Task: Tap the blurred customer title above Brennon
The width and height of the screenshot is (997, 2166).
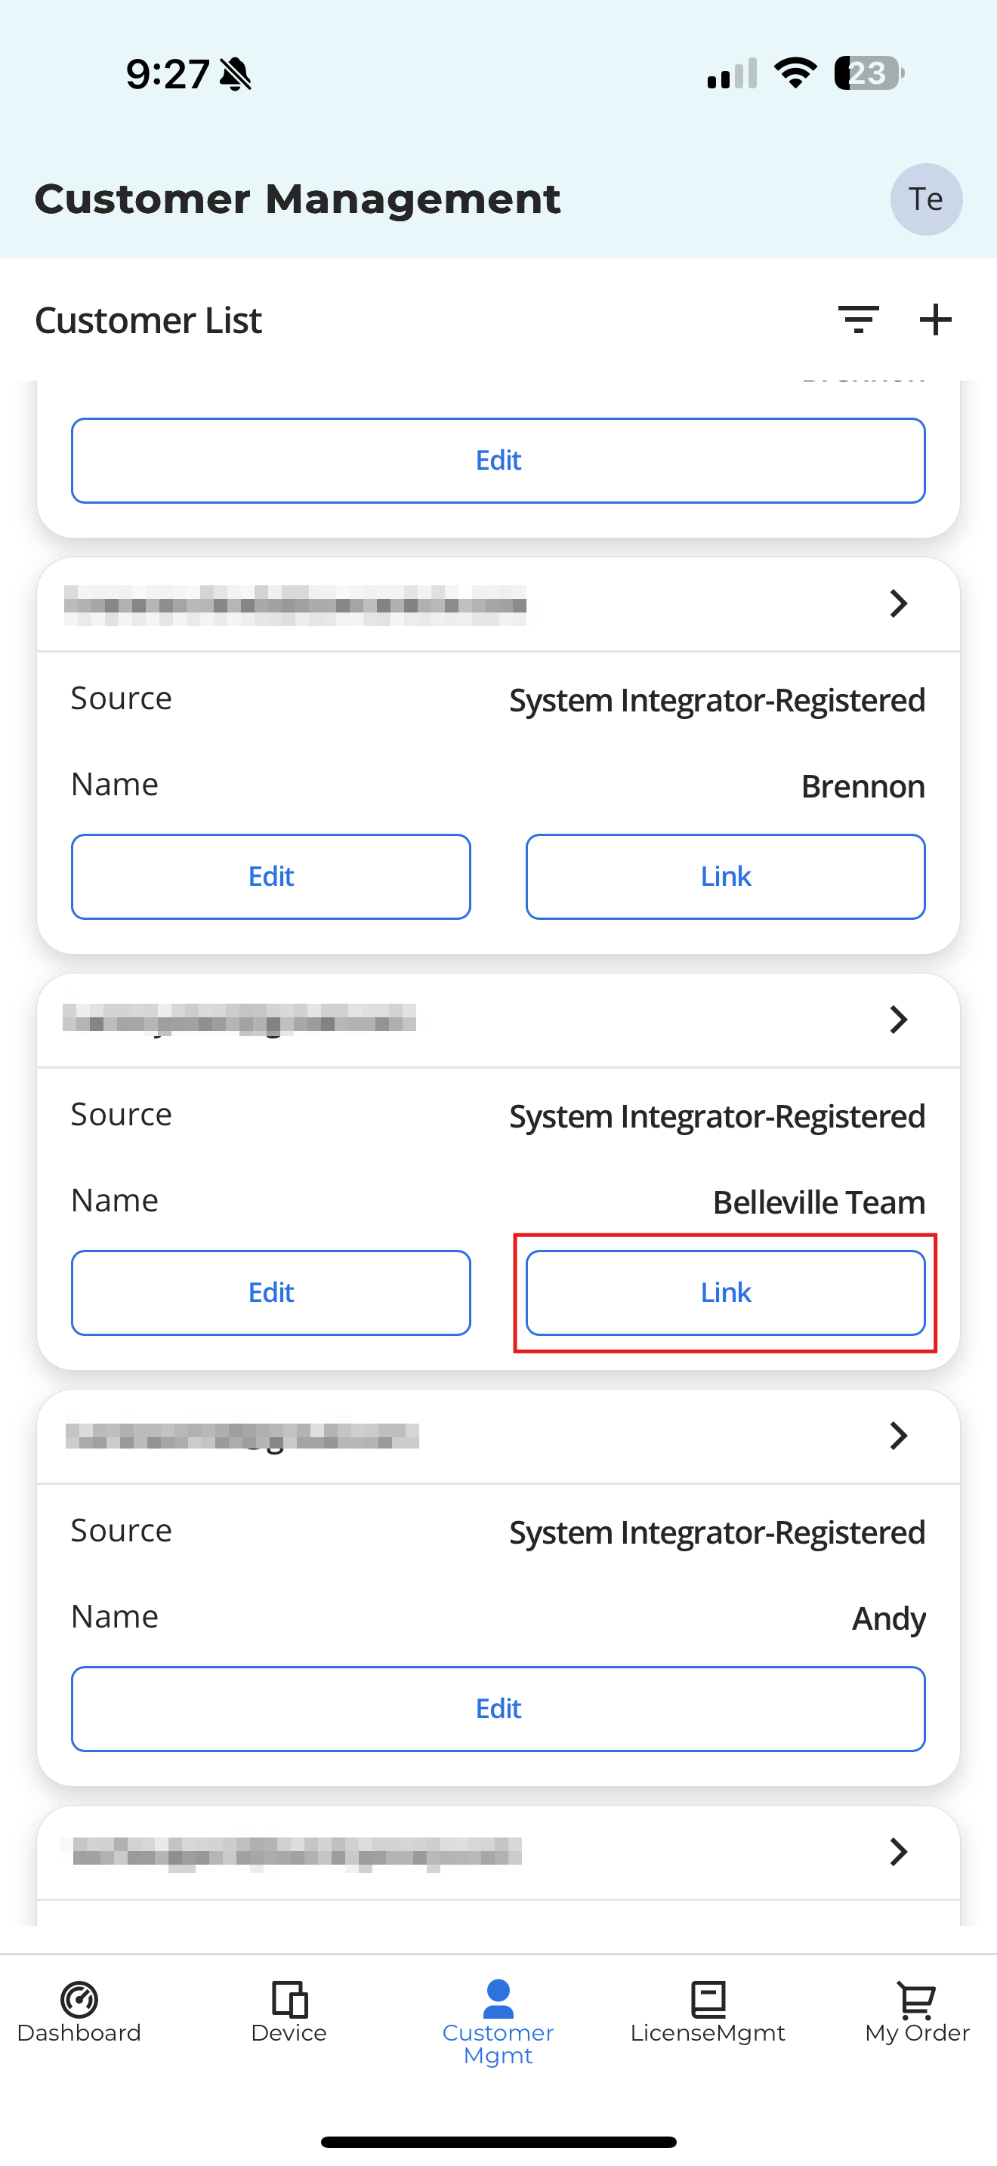Action: (295, 606)
